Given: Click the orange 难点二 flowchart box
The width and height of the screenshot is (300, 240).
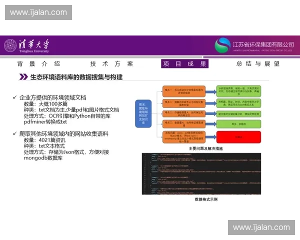Looking at the screenshot, I should coord(184,103).
